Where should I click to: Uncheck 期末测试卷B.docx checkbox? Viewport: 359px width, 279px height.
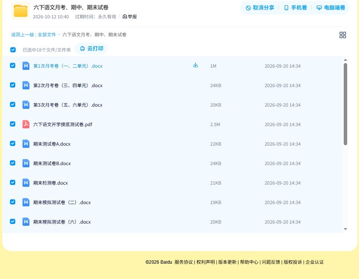pos(13,163)
